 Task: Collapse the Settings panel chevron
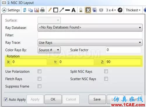(x=4, y=10)
